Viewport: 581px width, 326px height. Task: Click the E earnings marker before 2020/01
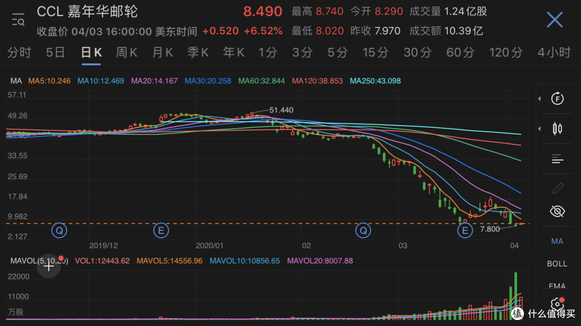(161, 230)
